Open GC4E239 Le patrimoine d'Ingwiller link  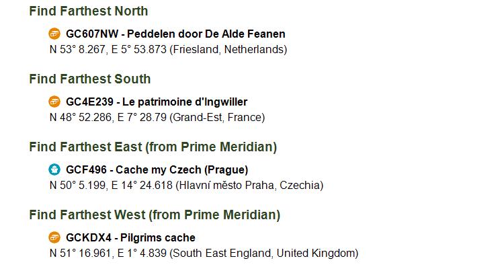pyautogui.click(x=157, y=102)
